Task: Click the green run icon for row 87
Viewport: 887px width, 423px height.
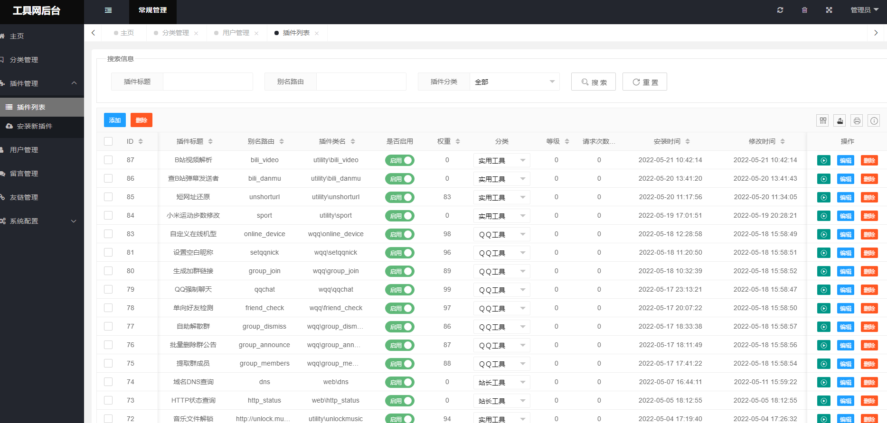Action: (824, 160)
